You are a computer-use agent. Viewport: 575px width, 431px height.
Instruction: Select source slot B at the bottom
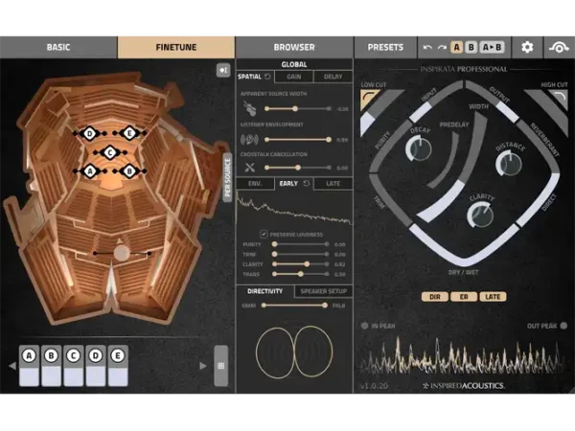point(52,366)
